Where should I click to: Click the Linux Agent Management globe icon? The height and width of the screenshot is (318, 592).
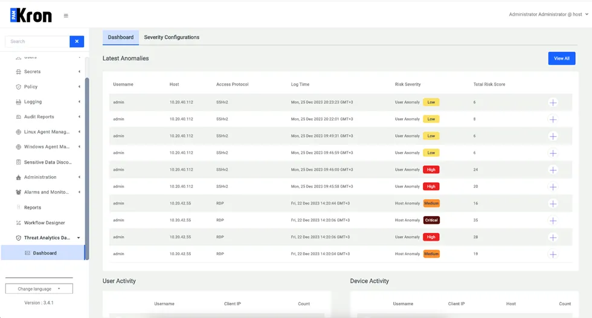[18, 132]
